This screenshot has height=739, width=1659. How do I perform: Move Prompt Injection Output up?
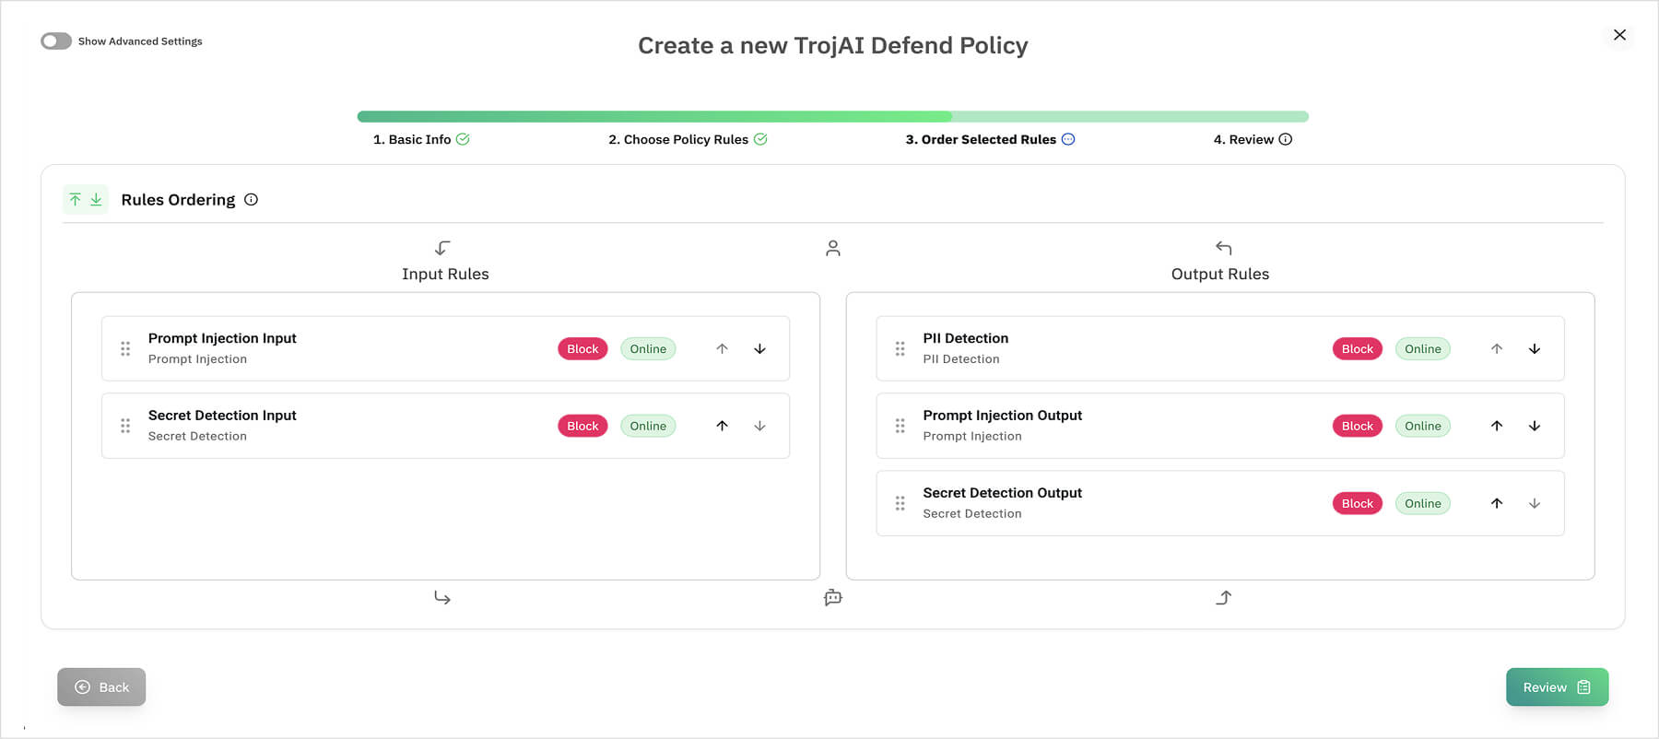click(1497, 426)
